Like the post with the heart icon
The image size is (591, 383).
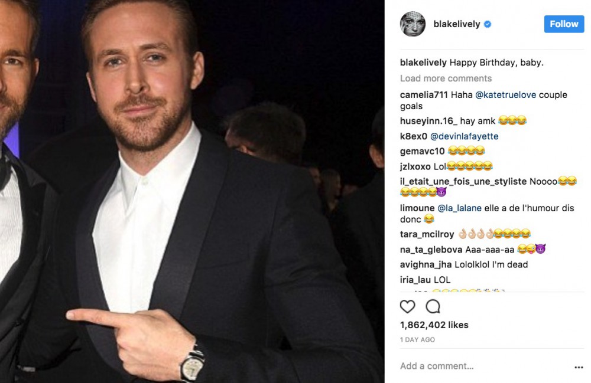(x=408, y=306)
